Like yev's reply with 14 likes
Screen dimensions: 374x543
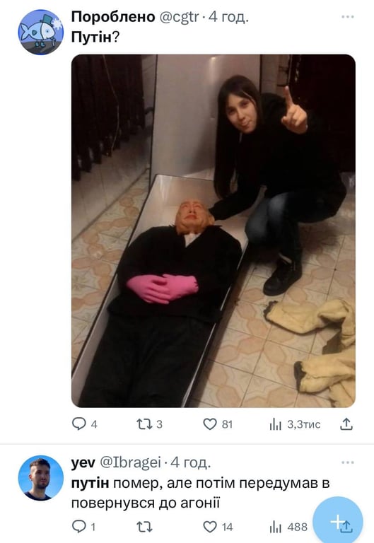click(209, 527)
